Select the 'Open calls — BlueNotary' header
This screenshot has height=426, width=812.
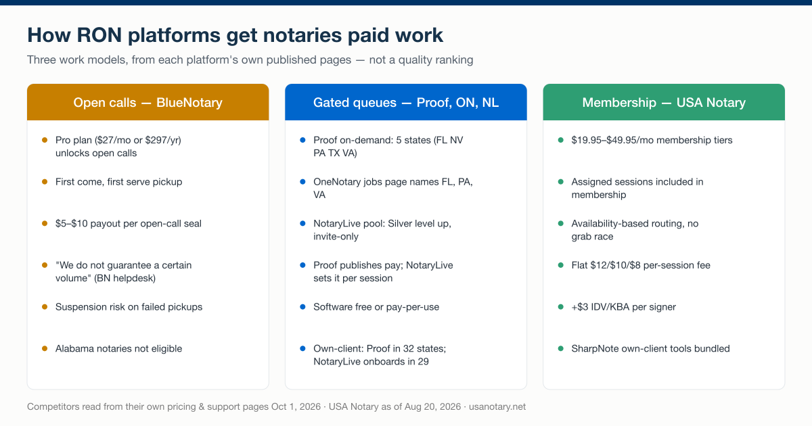coord(148,102)
